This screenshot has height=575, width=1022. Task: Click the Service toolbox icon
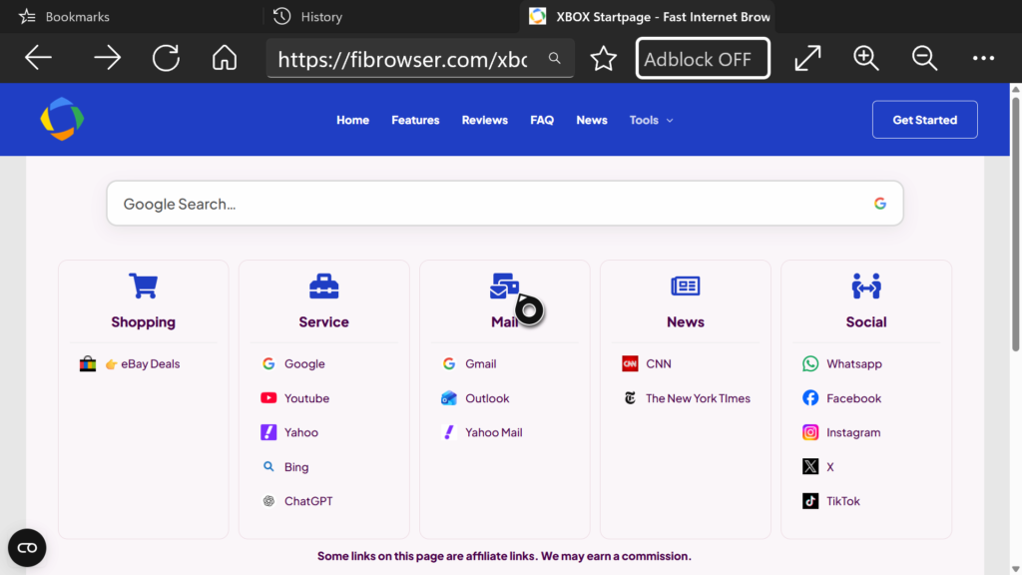pyautogui.click(x=324, y=286)
